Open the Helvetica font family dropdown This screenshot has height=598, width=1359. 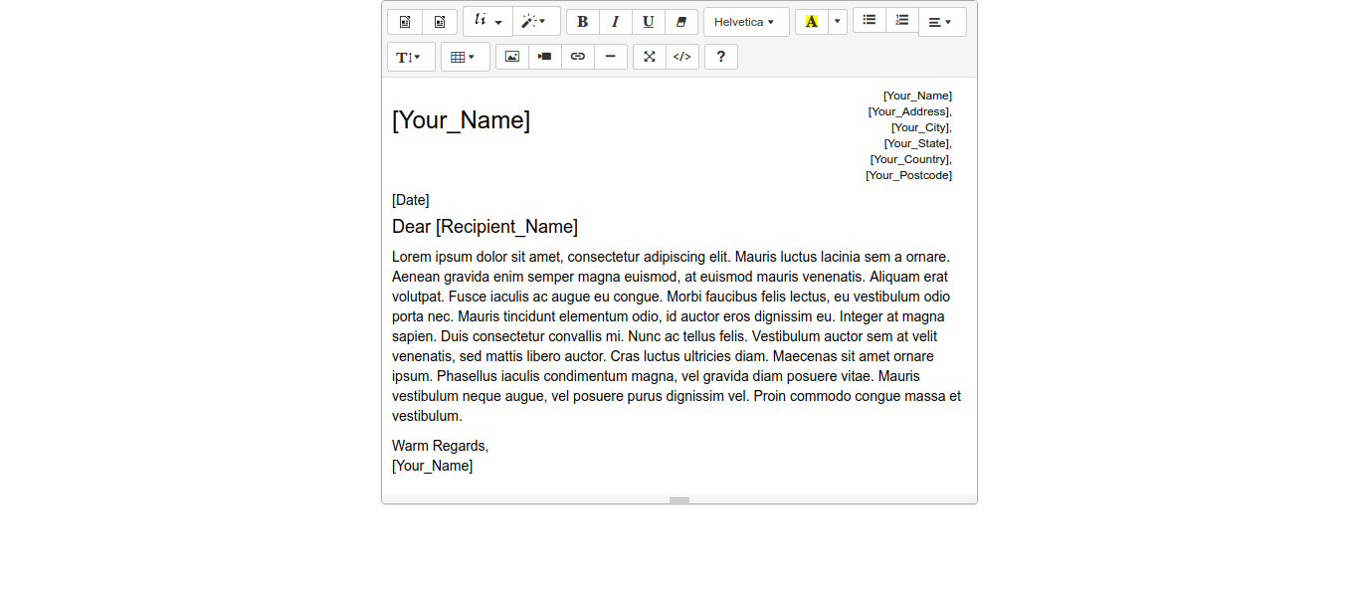[746, 22]
